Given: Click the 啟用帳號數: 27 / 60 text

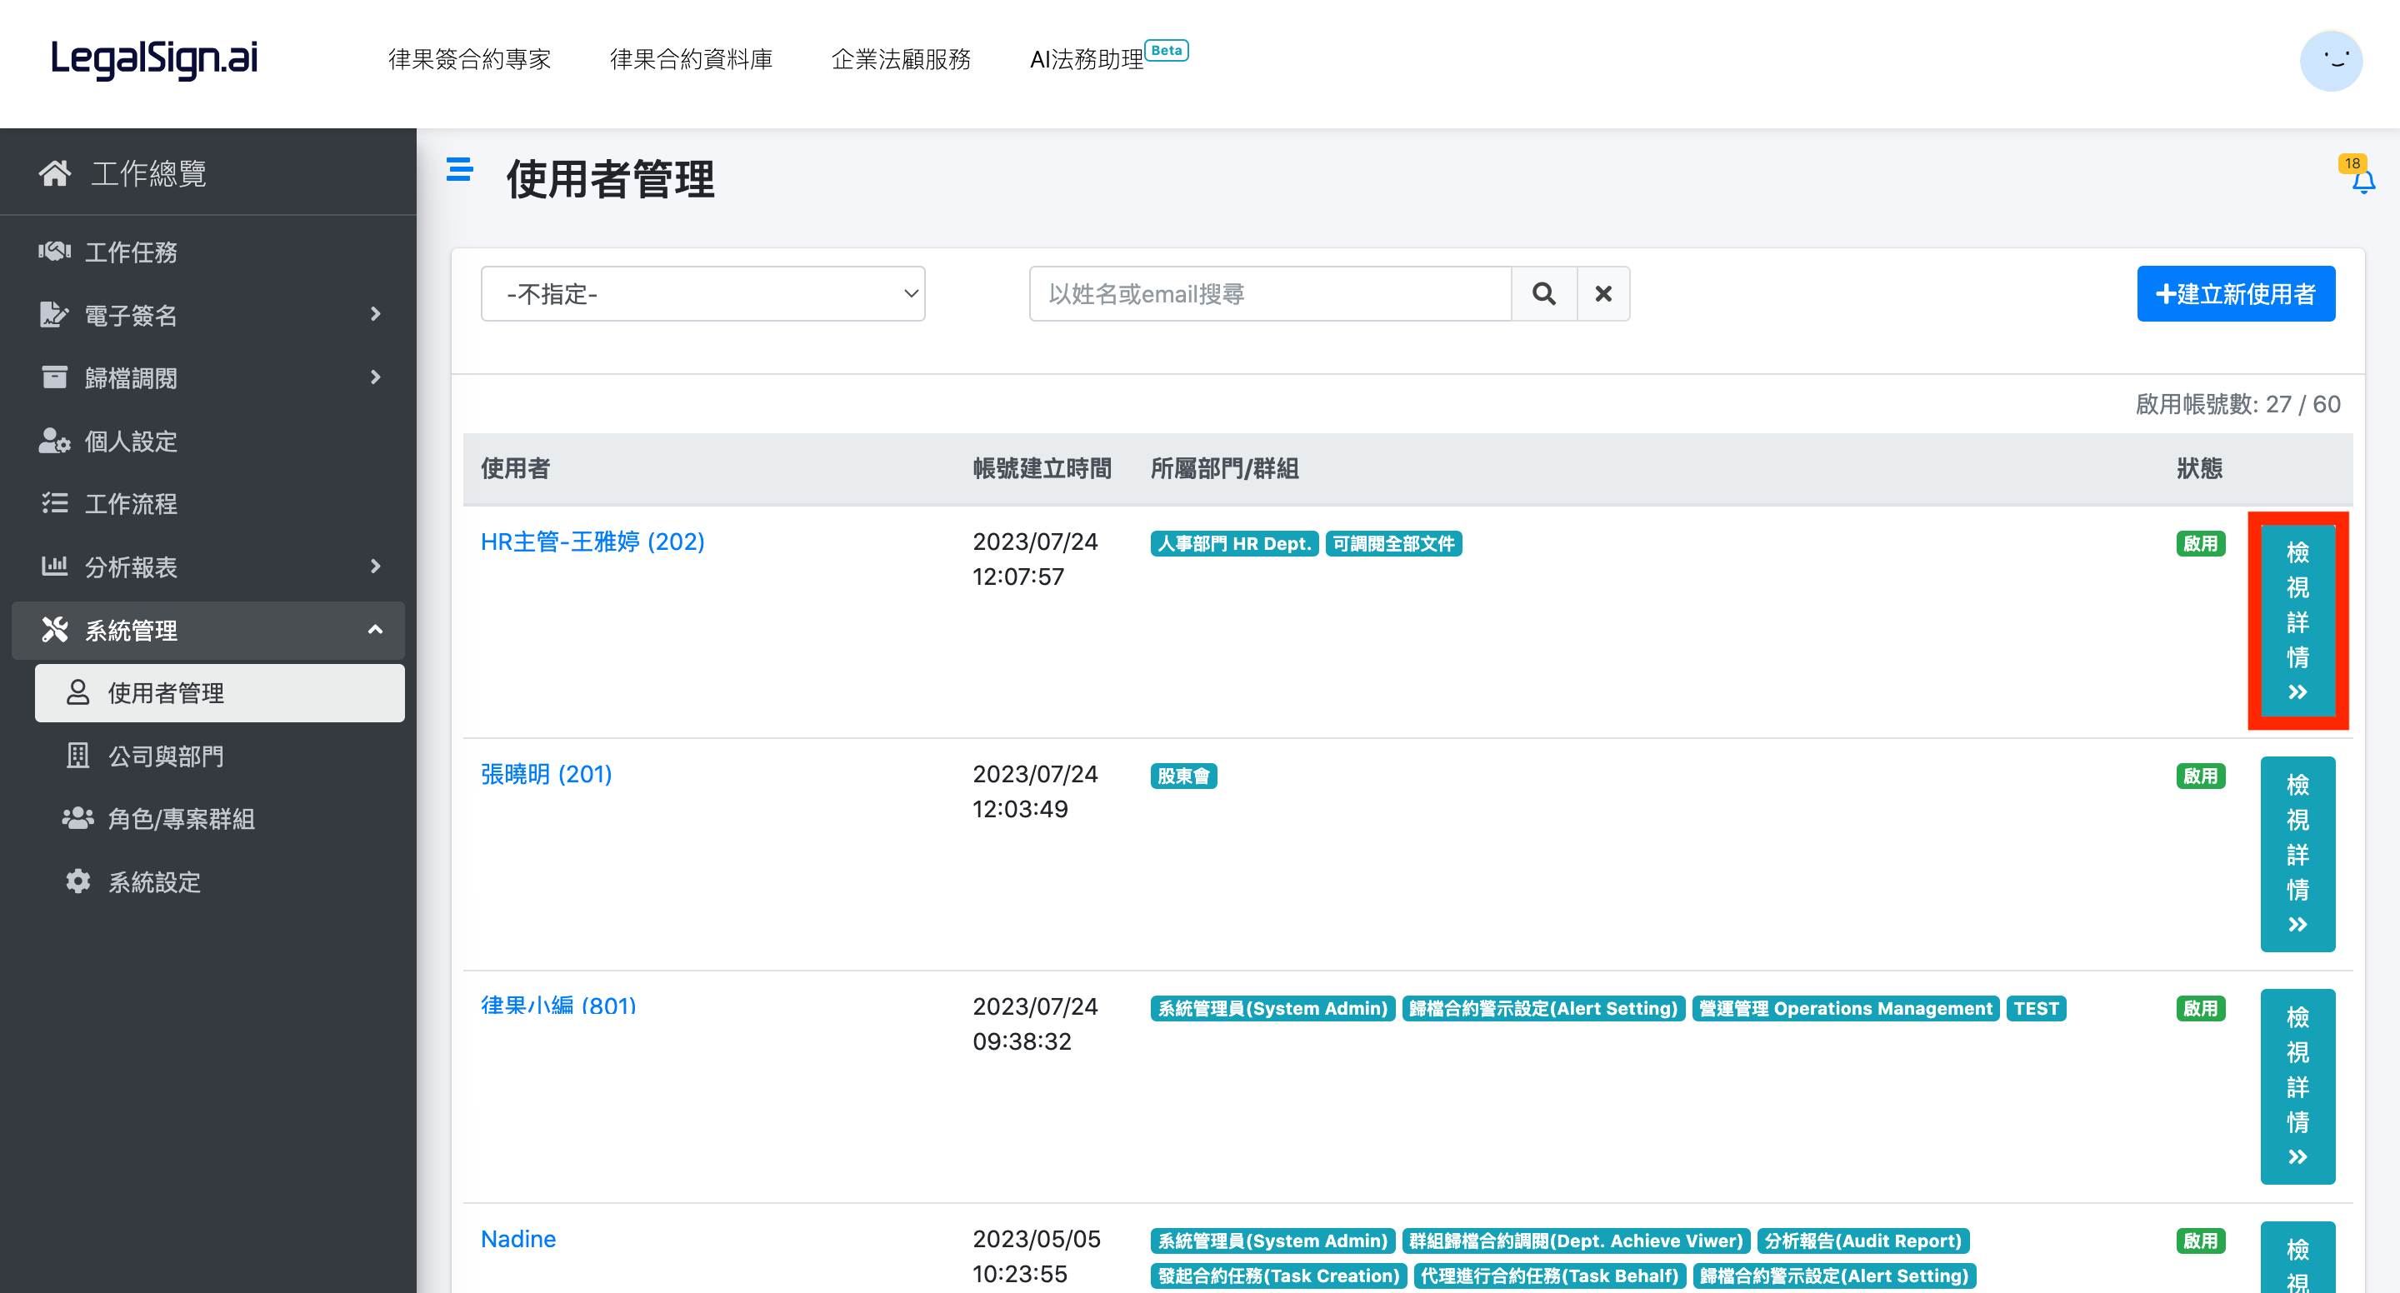Looking at the screenshot, I should click(2237, 404).
